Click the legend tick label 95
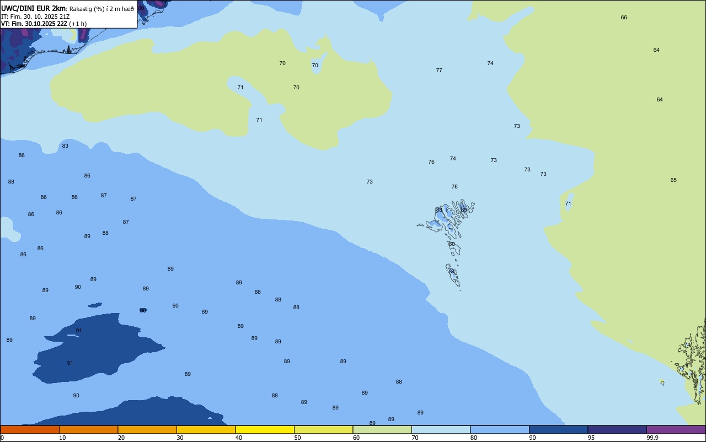 tap(591, 438)
